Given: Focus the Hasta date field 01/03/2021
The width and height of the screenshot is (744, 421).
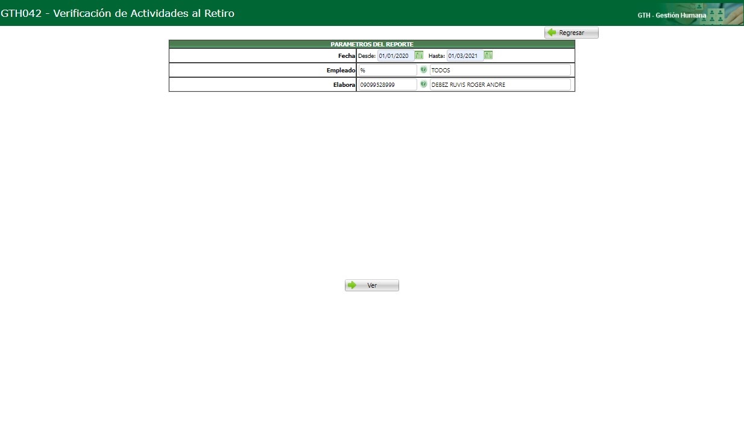Looking at the screenshot, I should click(x=465, y=55).
